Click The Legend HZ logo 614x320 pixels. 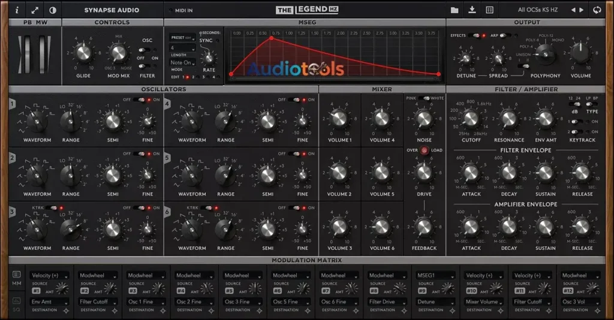click(307, 10)
